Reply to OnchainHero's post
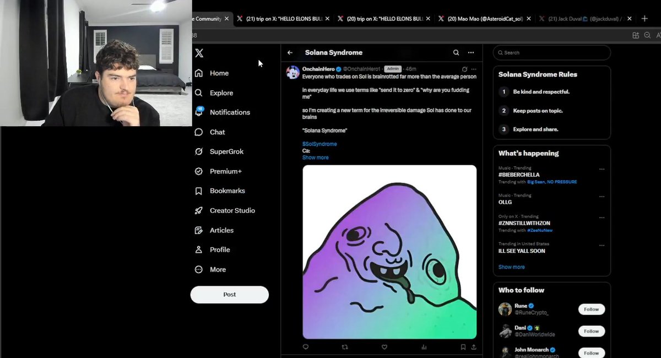The image size is (661, 358). (306, 347)
